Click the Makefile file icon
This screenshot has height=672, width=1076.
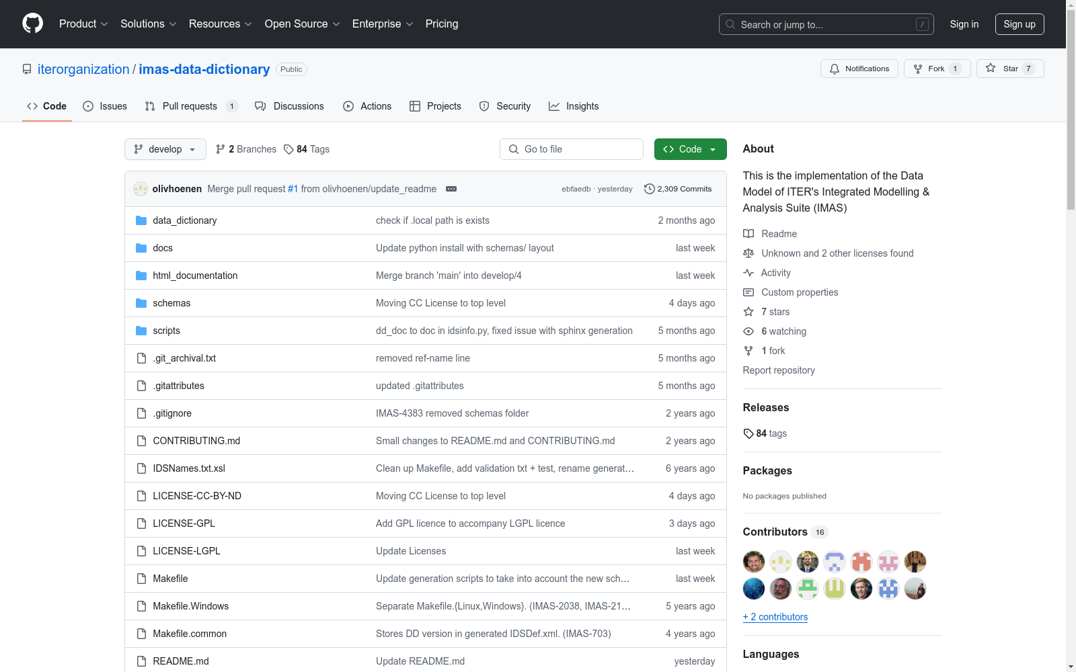[x=141, y=579]
